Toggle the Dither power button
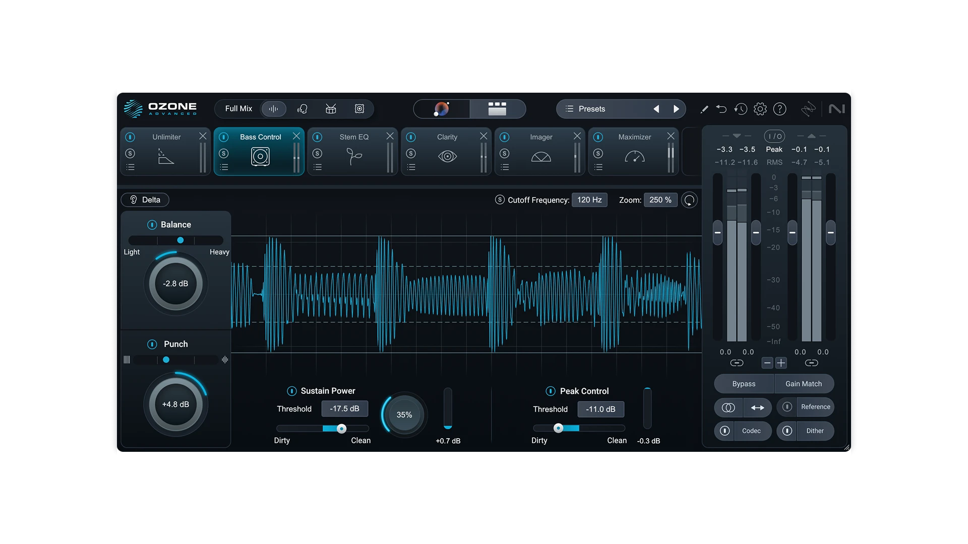This screenshot has height=544, width=968. point(787,431)
